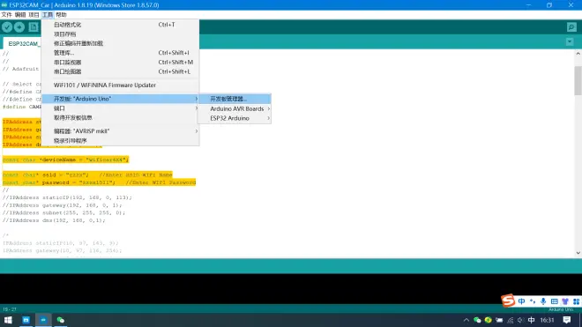The height and width of the screenshot is (327, 582).
Task: Launch WiFi101 / WiFiNINA Firmware Updater
Action: (120, 85)
